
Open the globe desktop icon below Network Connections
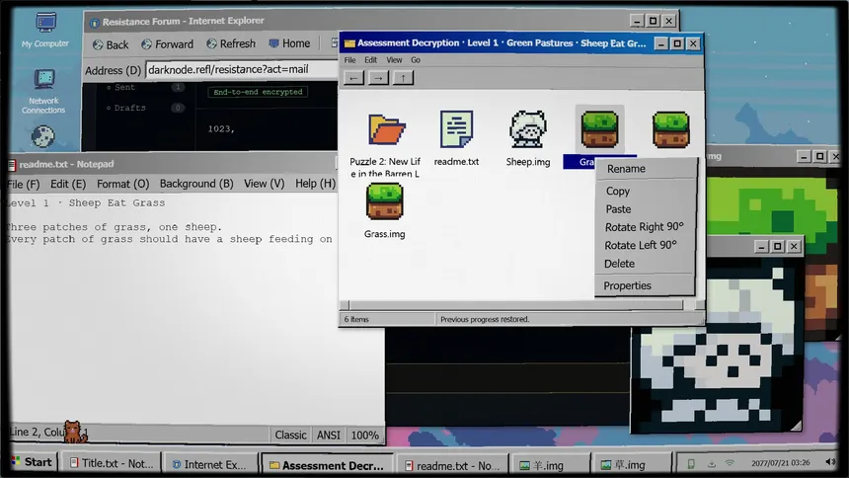[42, 136]
